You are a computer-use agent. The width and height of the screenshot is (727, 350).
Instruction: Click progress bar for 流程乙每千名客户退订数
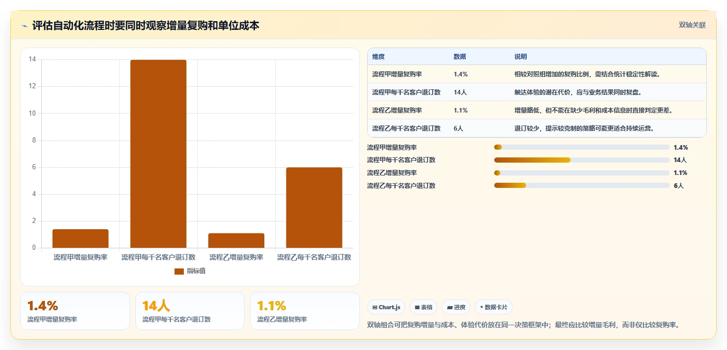582,185
